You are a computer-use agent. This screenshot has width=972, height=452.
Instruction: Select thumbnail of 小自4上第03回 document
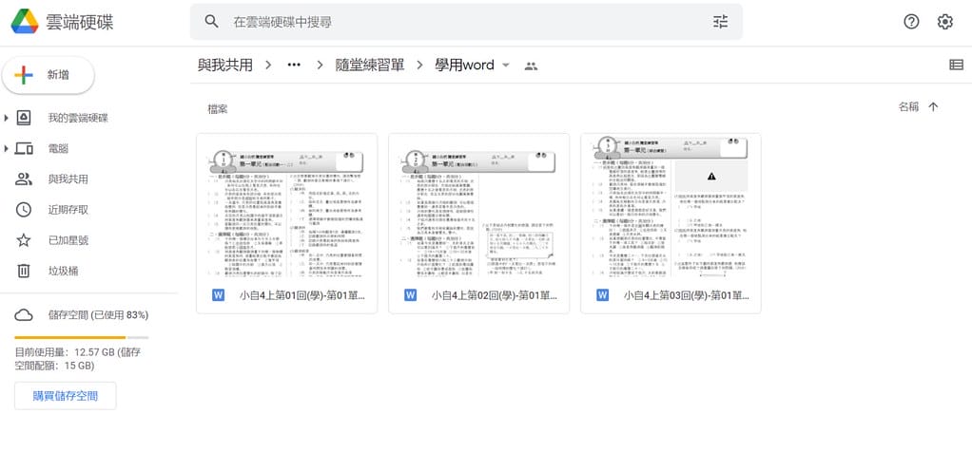click(x=671, y=205)
